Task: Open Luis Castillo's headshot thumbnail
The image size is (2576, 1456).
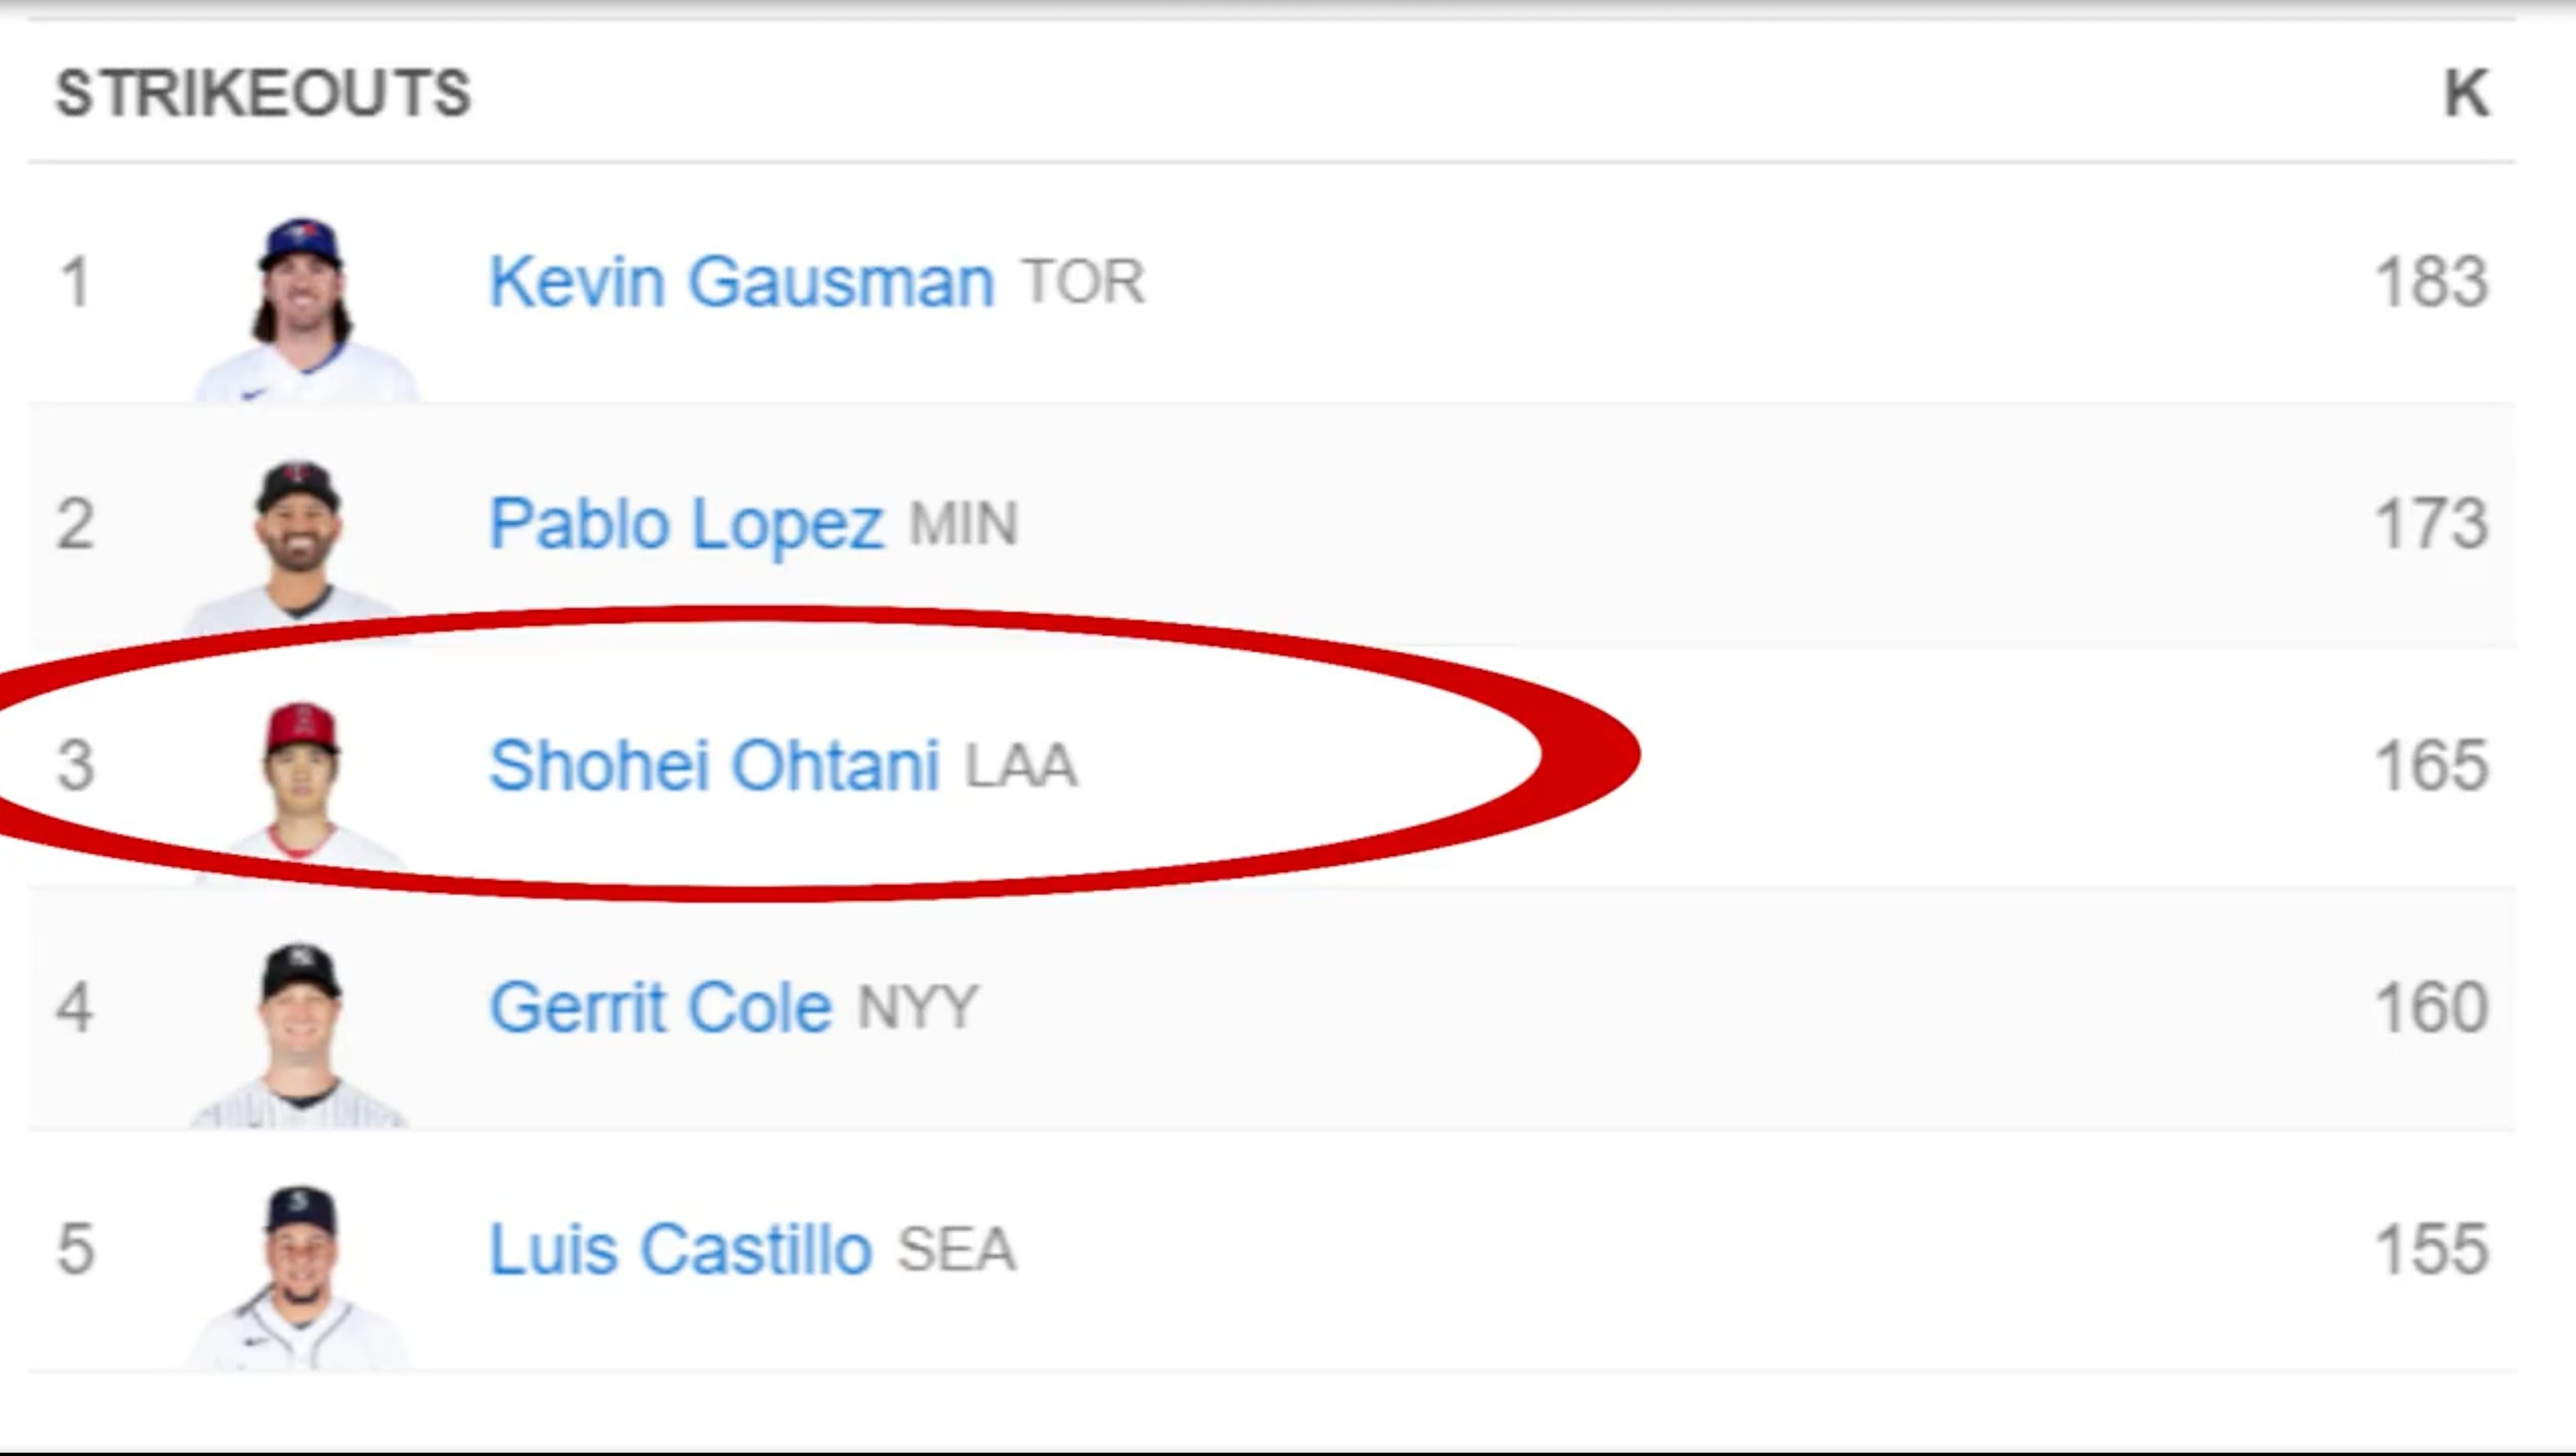Action: [299, 1275]
